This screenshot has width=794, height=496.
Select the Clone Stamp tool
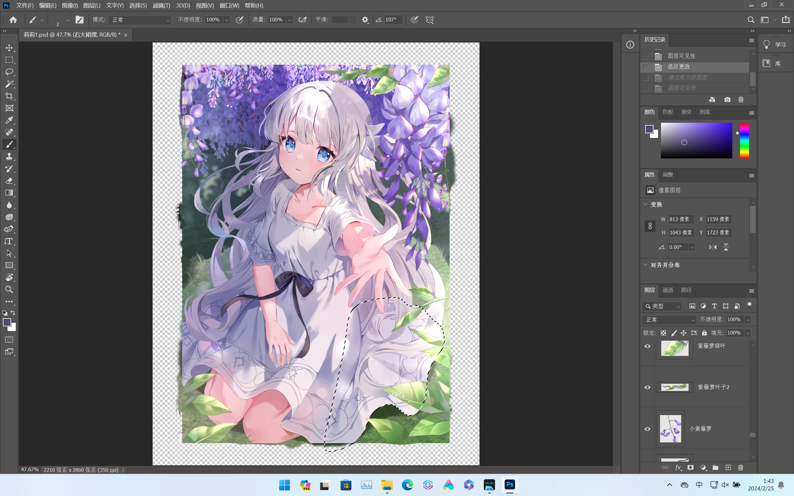tap(9, 157)
